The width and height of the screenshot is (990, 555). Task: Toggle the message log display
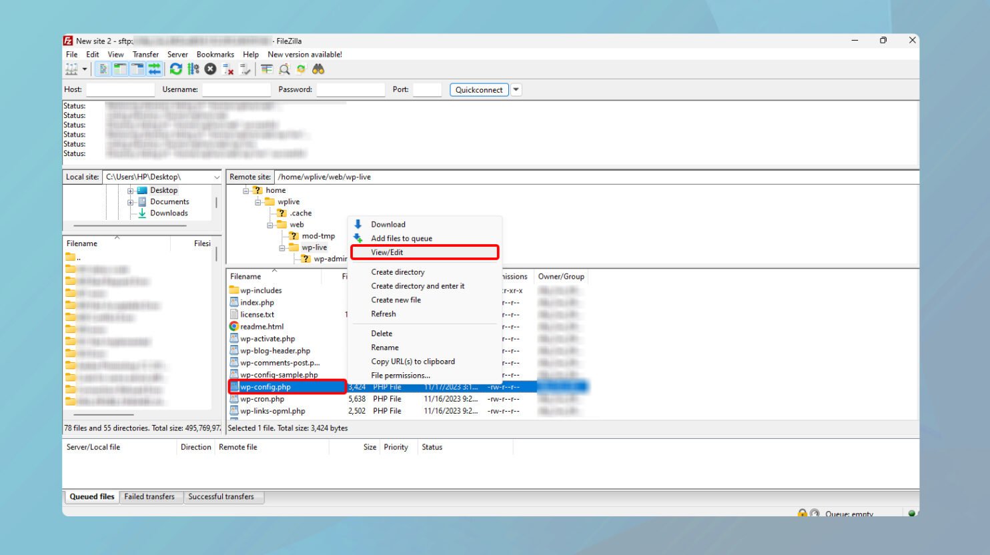click(103, 68)
